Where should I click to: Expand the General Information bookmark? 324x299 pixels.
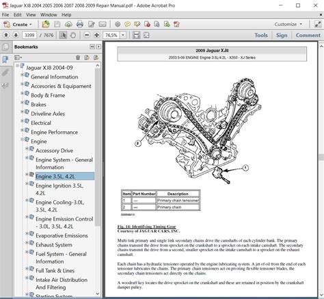[22, 74]
